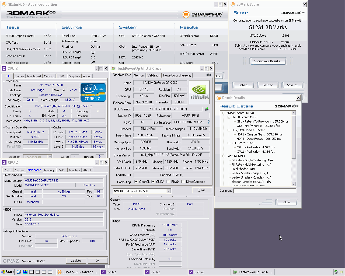Click the title icon of the CPU-Z Motherboard window
The height and width of the screenshot is (276, 345).
[4, 162]
